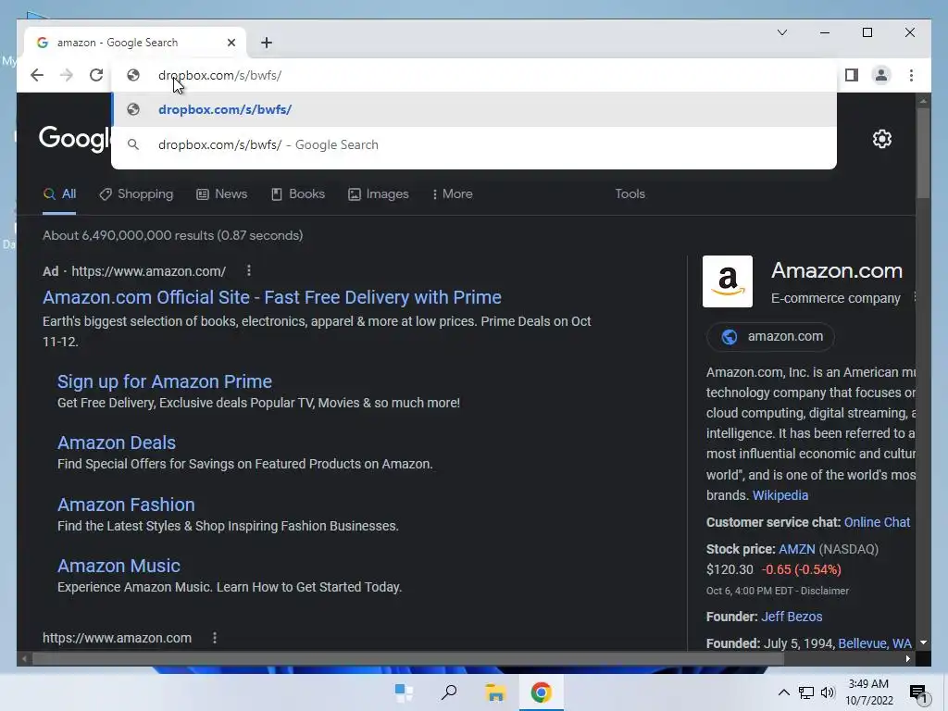This screenshot has height=711, width=948.
Task: Select the dropbox.com/s/bwfs/ URL suggestion
Action: pyautogui.click(x=474, y=109)
